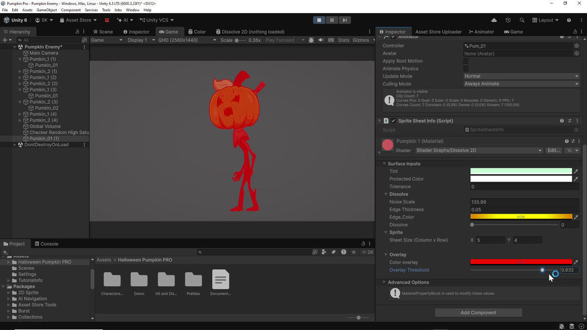This screenshot has width=587, height=330.
Task: Click the Overlay Threshold slider handle
Action: pos(542,270)
